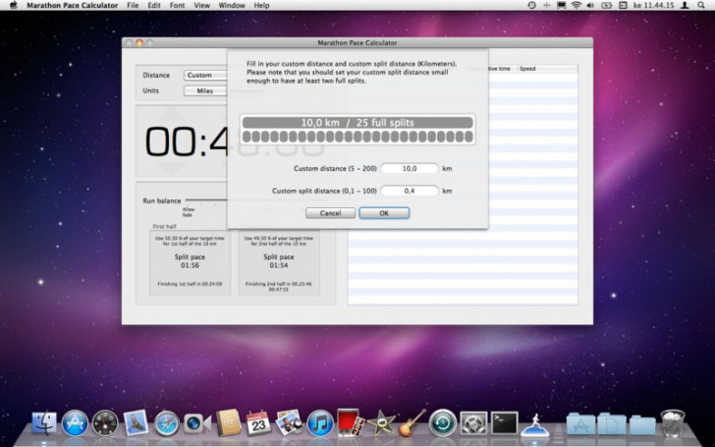The height and width of the screenshot is (447, 715).
Task: Click OK to confirm custom distance
Action: (384, 213)
